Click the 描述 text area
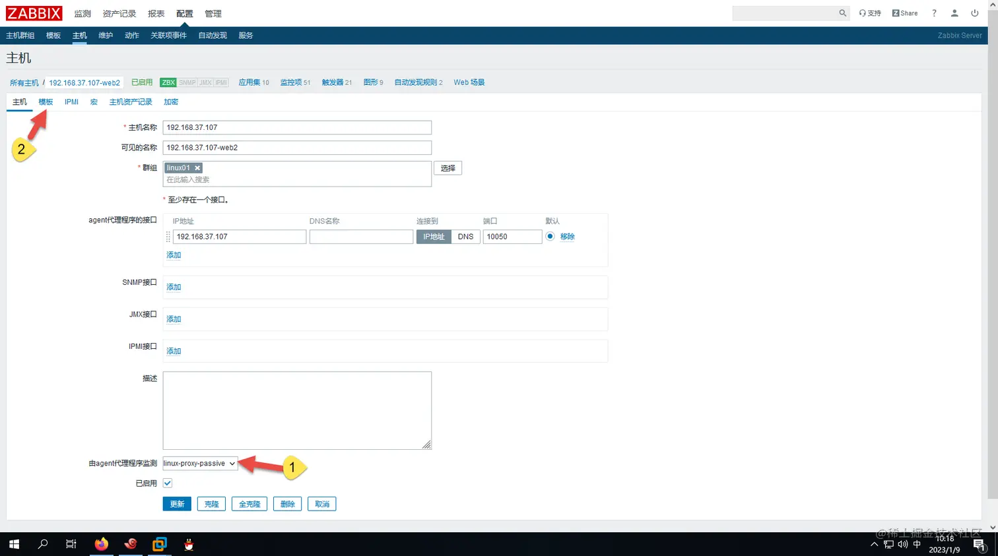 pos(297,410)
